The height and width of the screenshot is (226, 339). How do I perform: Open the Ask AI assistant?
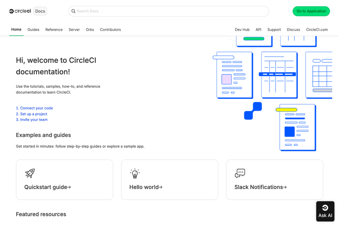[325, 211]
